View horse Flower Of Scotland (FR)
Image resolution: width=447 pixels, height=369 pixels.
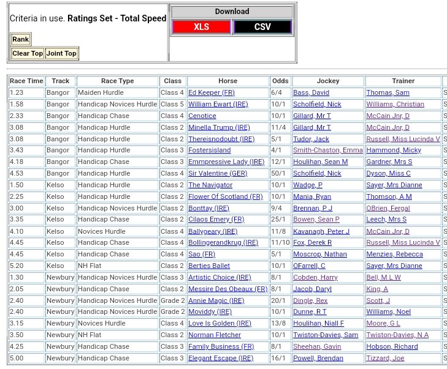(x=225, y=196)
